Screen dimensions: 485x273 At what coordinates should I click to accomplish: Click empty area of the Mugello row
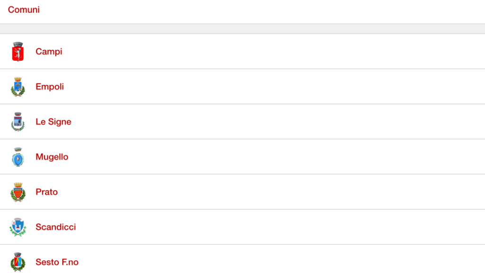[x=272, y=157]
